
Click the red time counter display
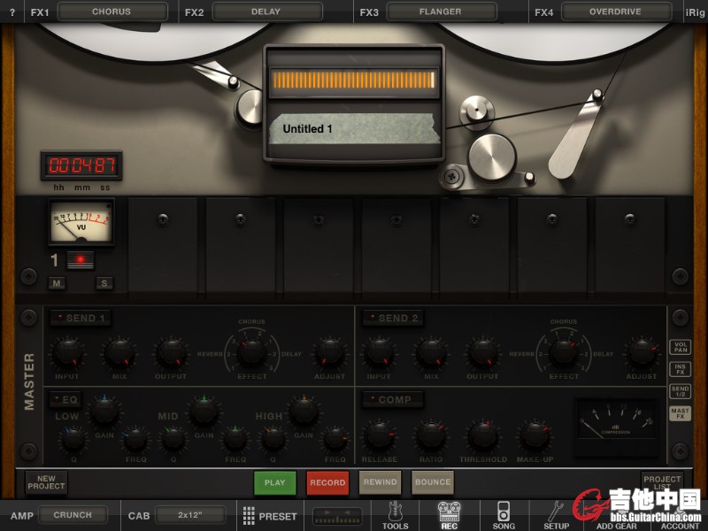(x=81, y=165)
